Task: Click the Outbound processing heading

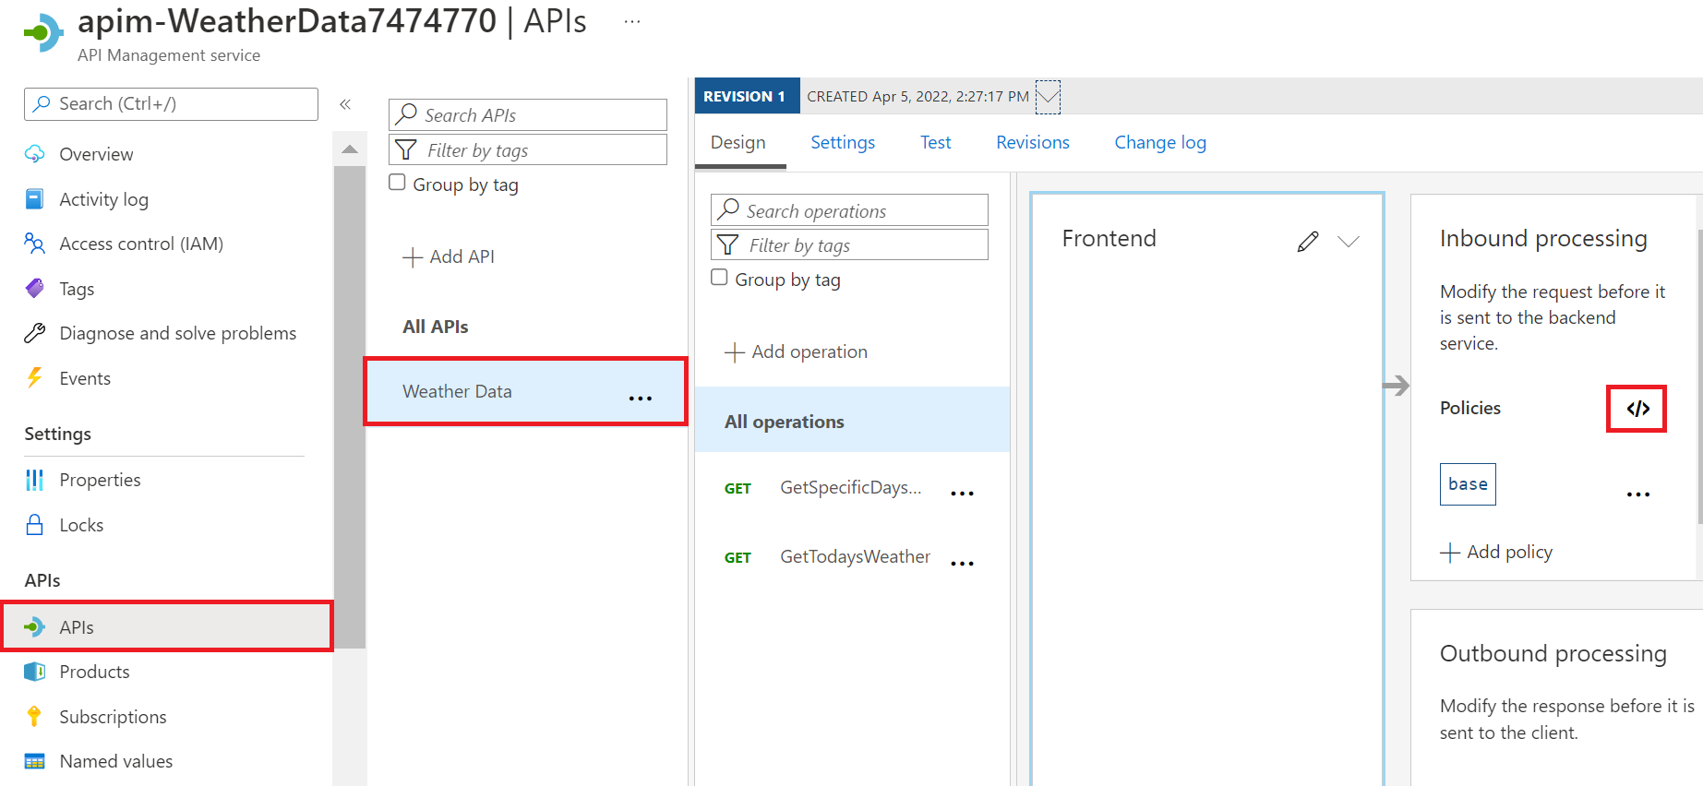Action: [1553, 654]
